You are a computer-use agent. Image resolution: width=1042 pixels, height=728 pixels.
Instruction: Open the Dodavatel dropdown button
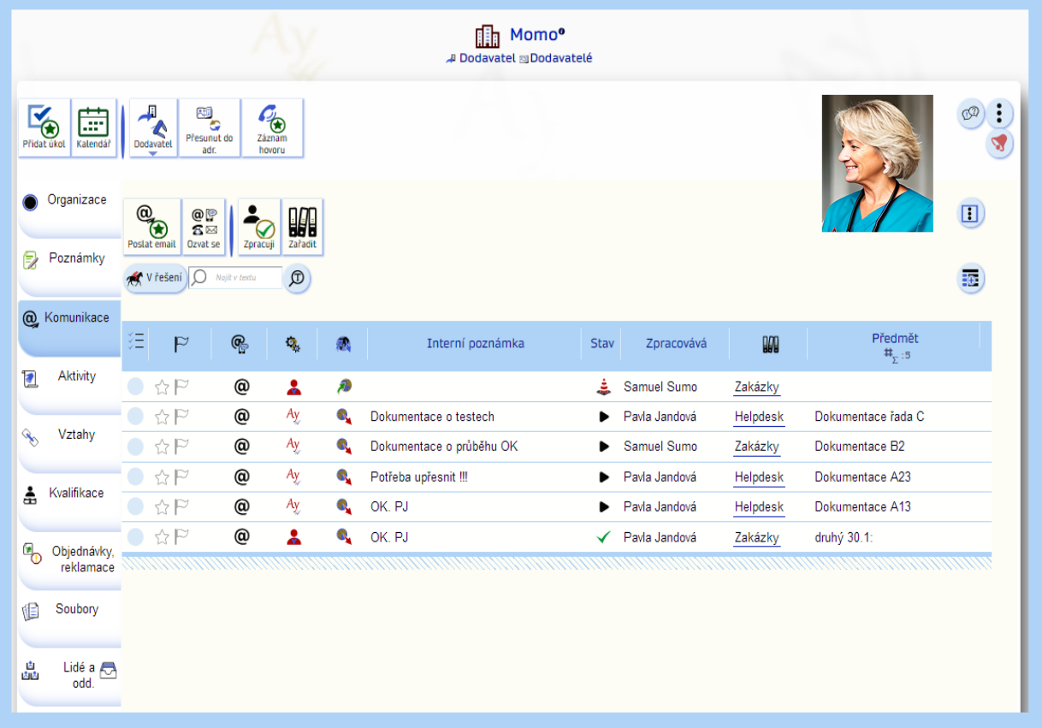tap(153, 128)
